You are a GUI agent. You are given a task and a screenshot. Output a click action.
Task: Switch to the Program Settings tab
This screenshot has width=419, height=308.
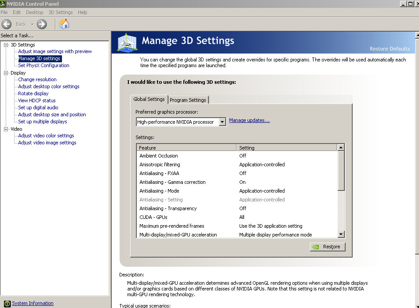(188, 100)
